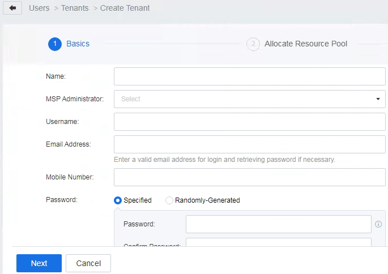This screenshot has width=388, height=274.
Task: Switch to the Basics step label
Action: point(78,44)
